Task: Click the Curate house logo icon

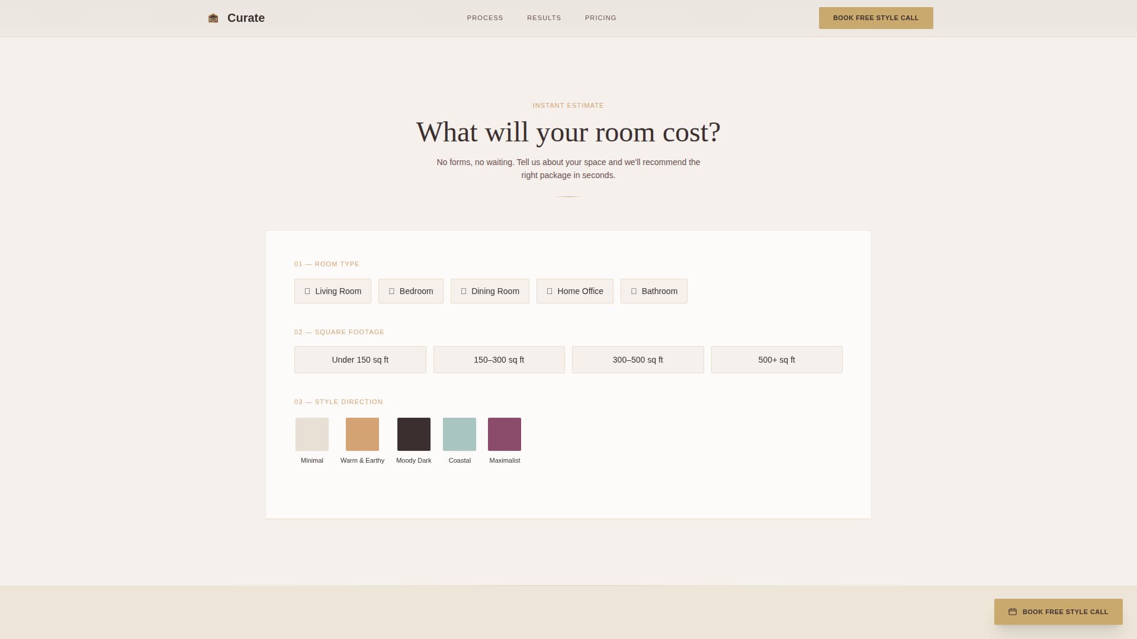Action: 213,18
